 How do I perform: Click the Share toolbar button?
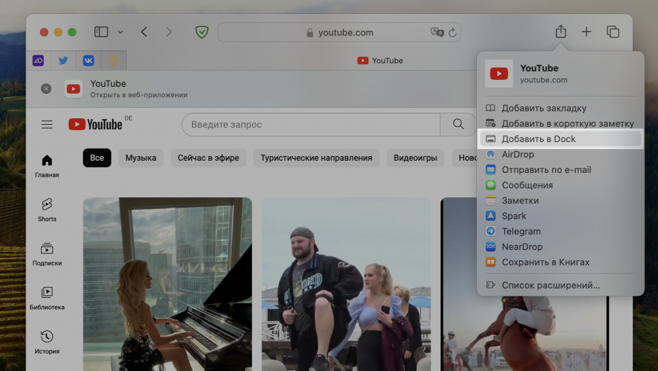coord(560,32)
